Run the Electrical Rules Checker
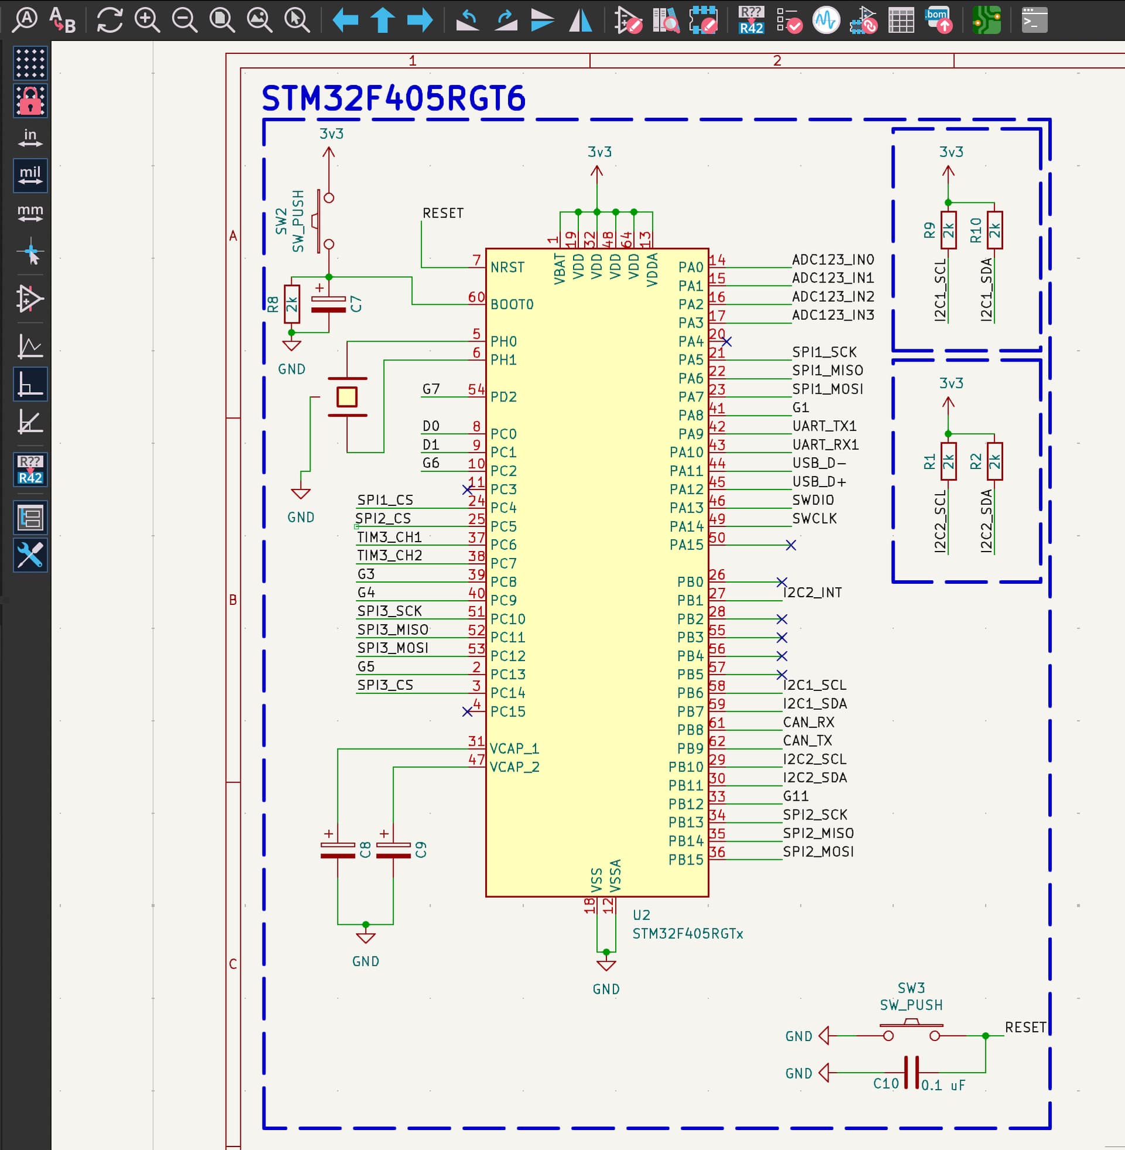 pyautogui.click(x=789, y=20)
